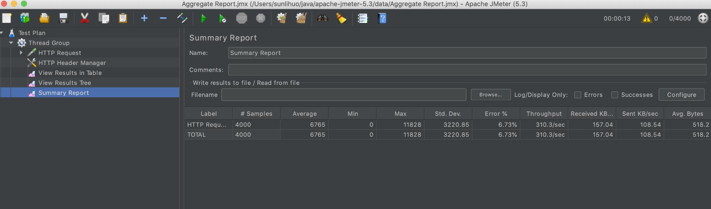Click the 00:00:13 elapsed time display
Image resolution: width=711 pixels, height=209 pixels.
pyautogui.click(x=617, y=19)
